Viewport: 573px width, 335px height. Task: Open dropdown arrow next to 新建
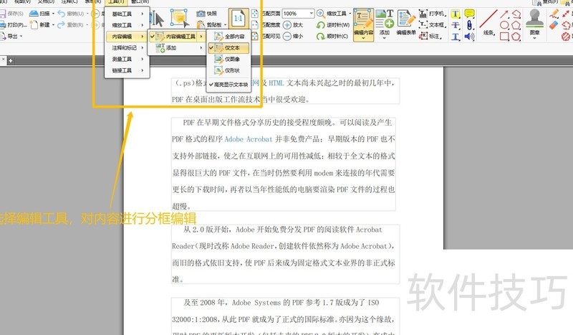point(53,25)
